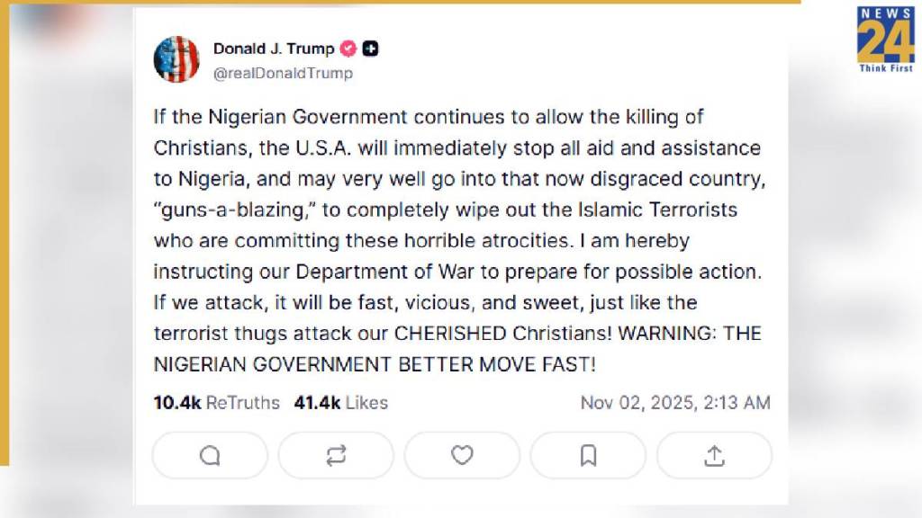The height and width of the screenshot is (518, 922).
Task: Click the black plus badge beside the name
Action: (370, 49)
